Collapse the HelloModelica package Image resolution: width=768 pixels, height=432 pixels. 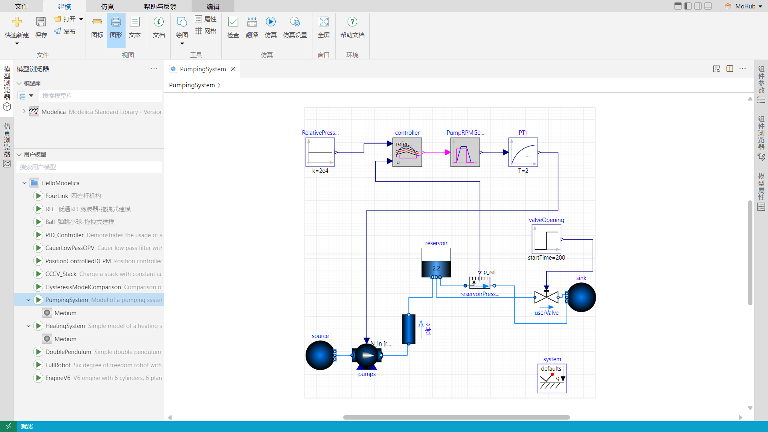(x=24, y=183)
